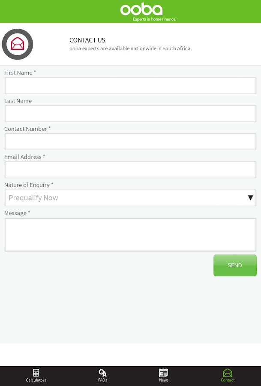
Task: Expand the Nature of Enquiry dropdown arrow
Action: click(x=251, y=198)
